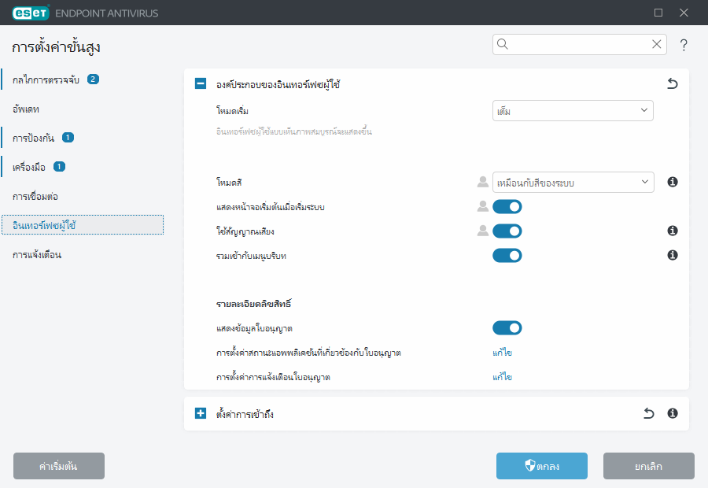Screen dimensions: 708x488
Task: Collapse องค์ประกอบของอินเทอร์เฟซผู้ใช้ section with minus
Action: [201, 83]
